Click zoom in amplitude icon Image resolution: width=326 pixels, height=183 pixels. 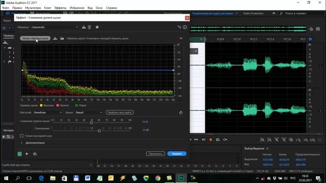[262, 140]
